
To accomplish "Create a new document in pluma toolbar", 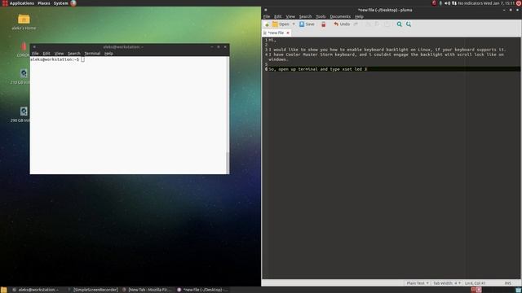I will point(267,24).
